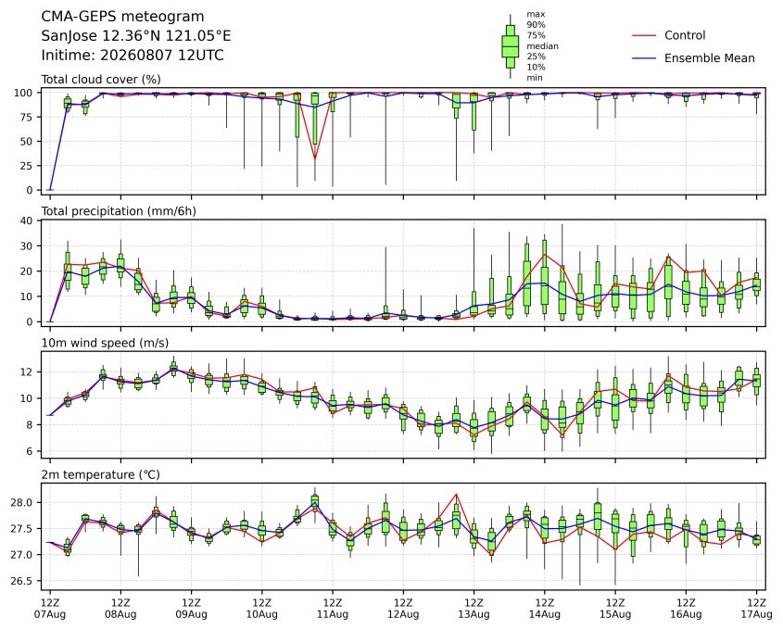Click the CMA-GEPS meteogram title
Viewport: 783px width, 630px height.
click(x=122, y=17)
